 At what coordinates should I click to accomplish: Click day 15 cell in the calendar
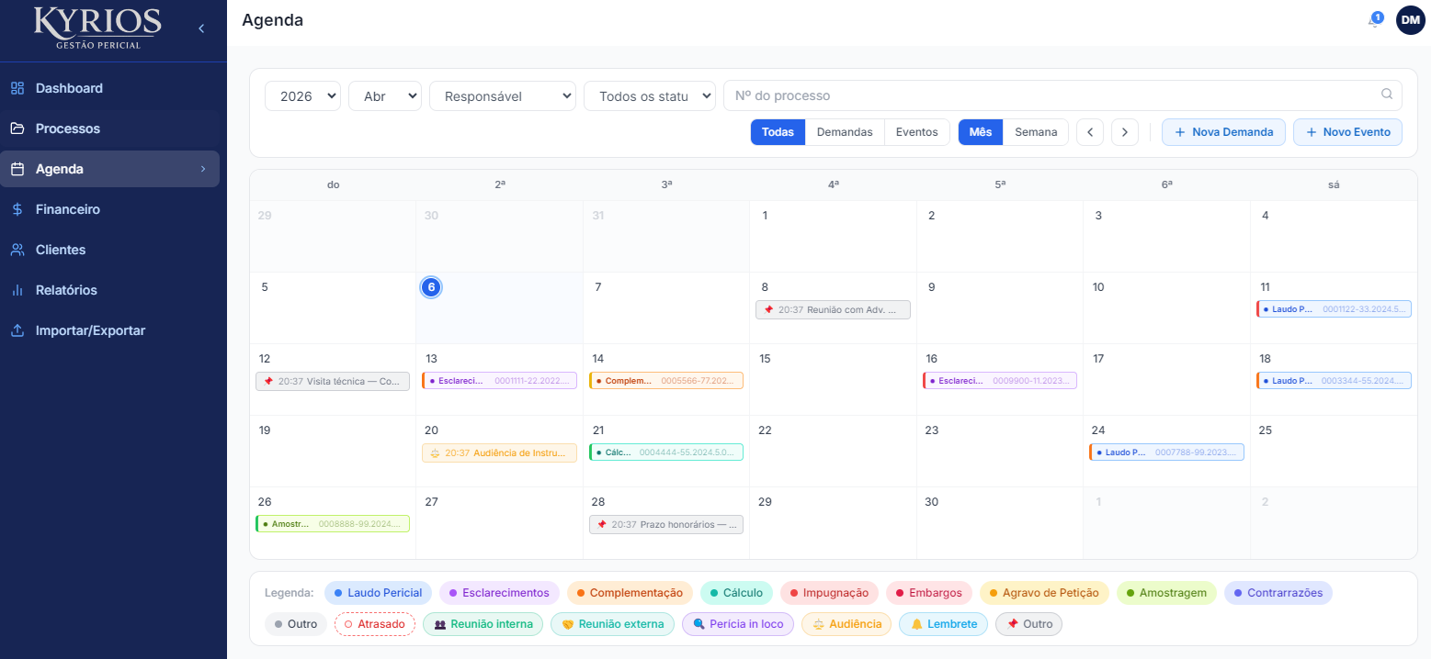(x=833, y=380)
